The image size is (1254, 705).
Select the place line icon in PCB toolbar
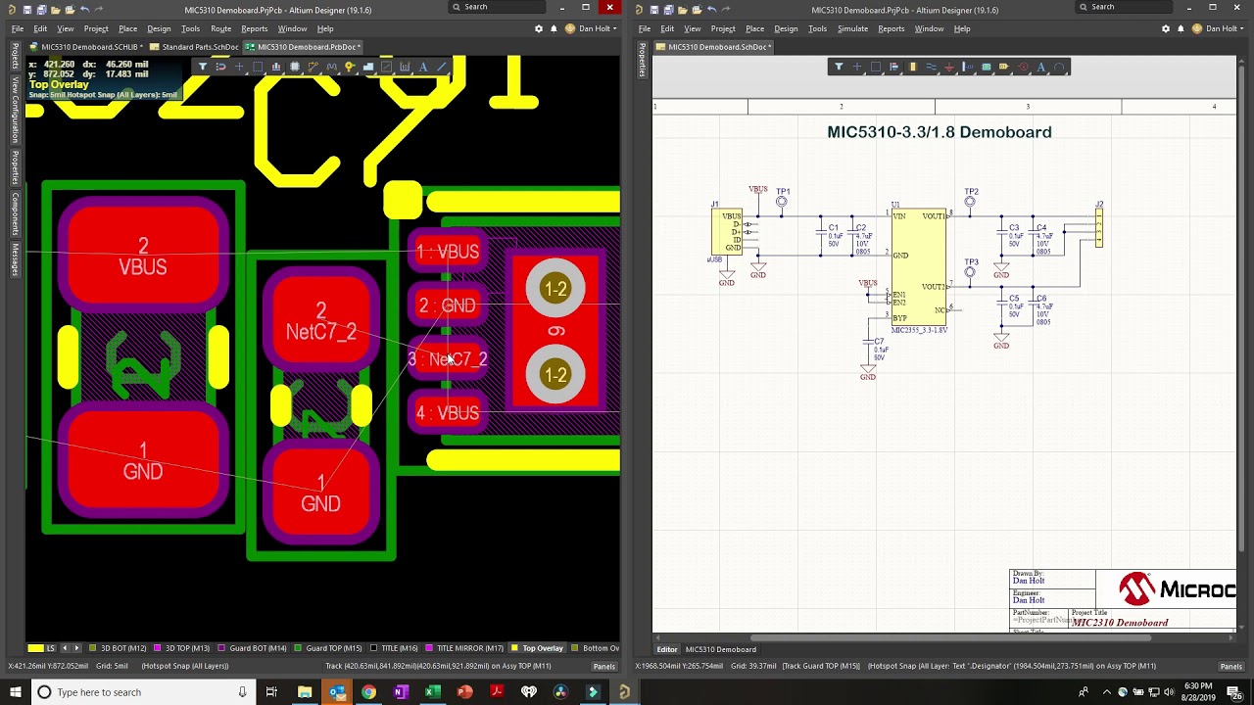[x=441, y=67]
